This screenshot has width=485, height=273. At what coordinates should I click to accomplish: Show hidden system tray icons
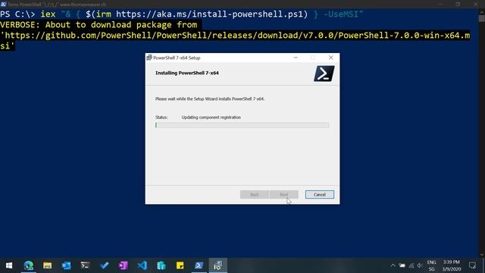pyautogui.click(x=393, y=265)
